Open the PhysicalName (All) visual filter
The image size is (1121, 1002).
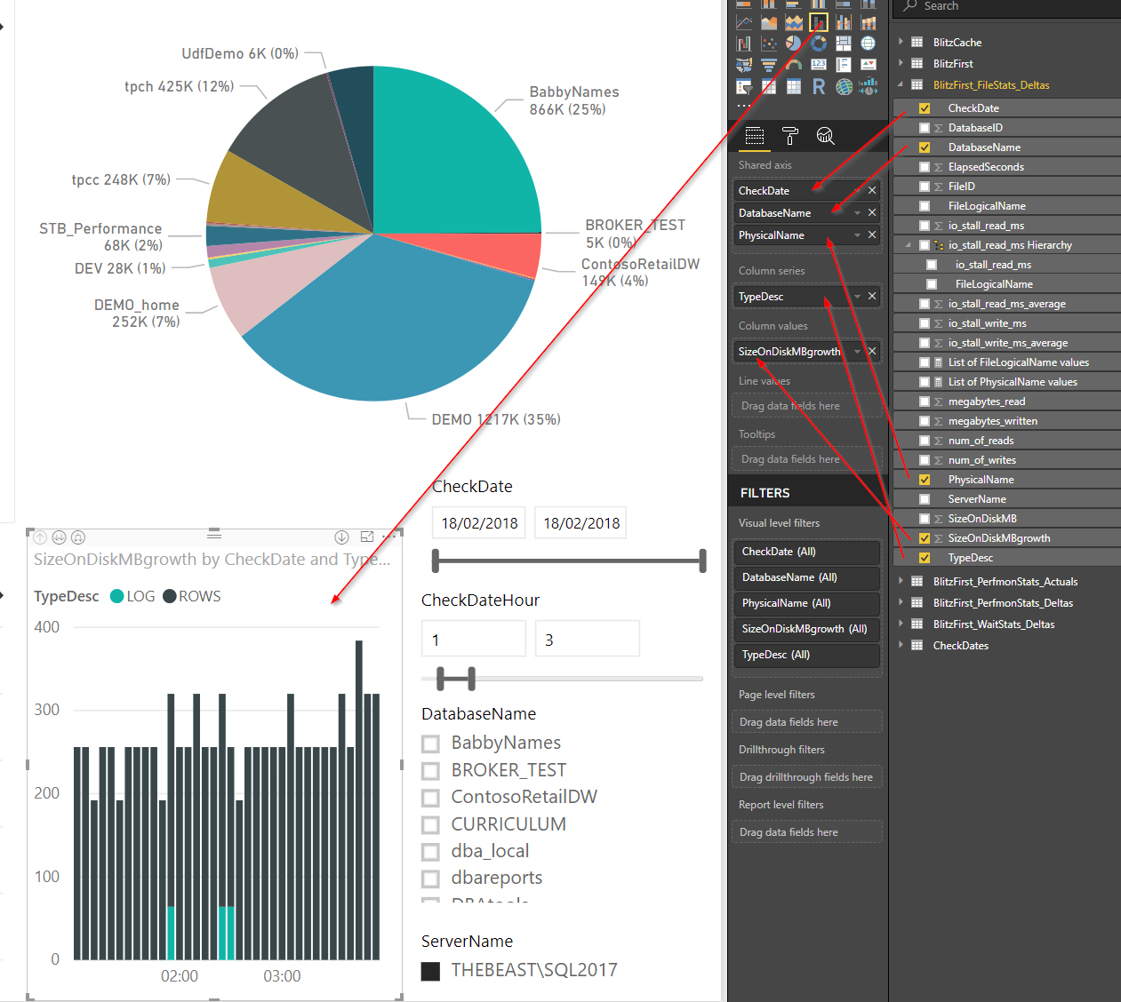(x=807, y=603)
